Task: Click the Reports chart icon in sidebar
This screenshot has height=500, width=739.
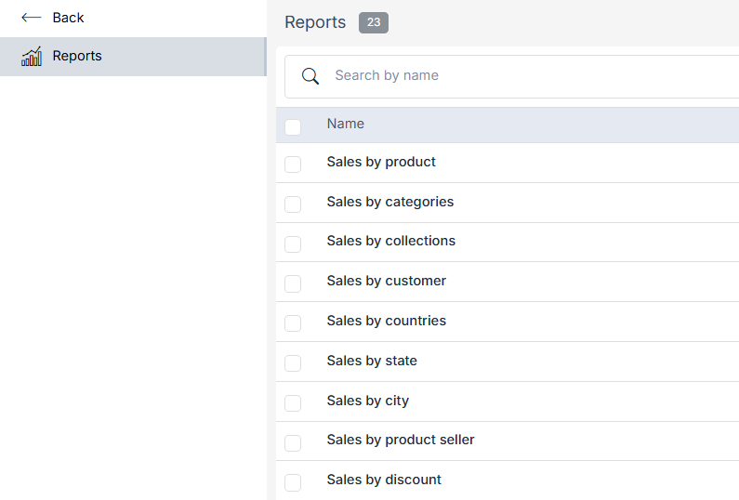Action: tap(32, 57)
